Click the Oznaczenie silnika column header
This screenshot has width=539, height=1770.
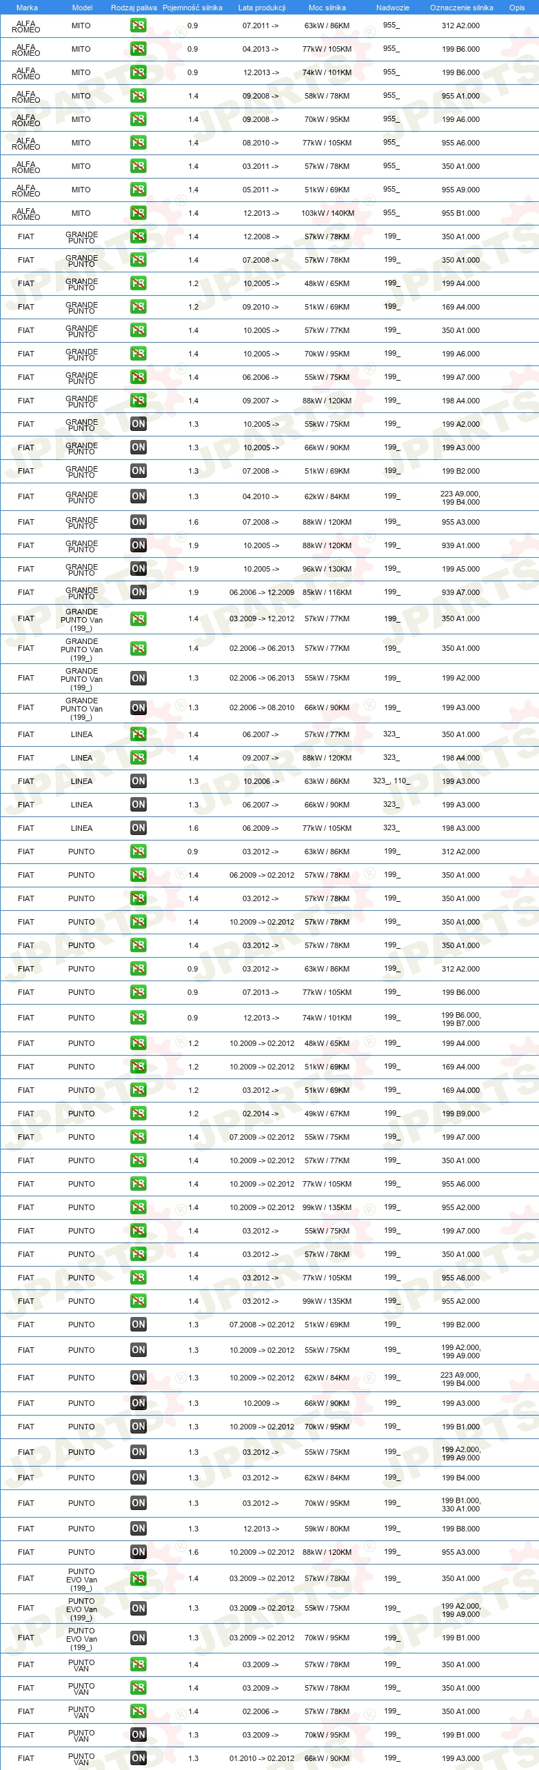point(461,8)
